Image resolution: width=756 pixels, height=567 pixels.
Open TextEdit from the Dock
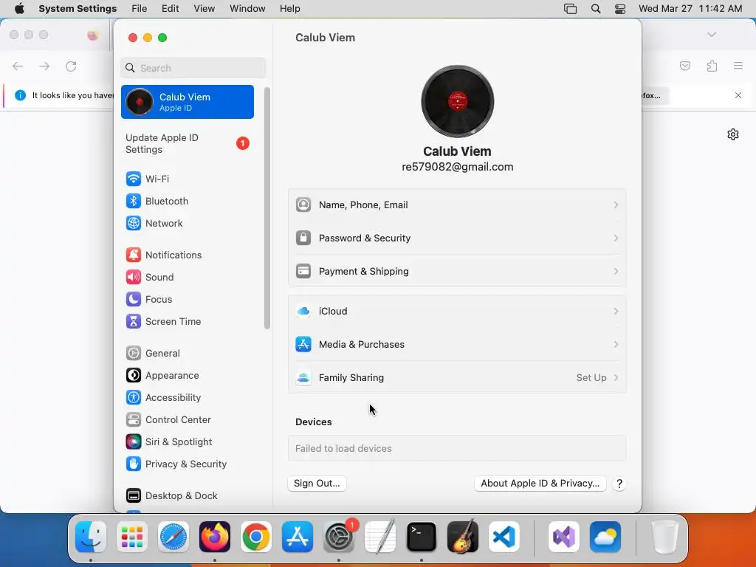(x=380, y=537)
